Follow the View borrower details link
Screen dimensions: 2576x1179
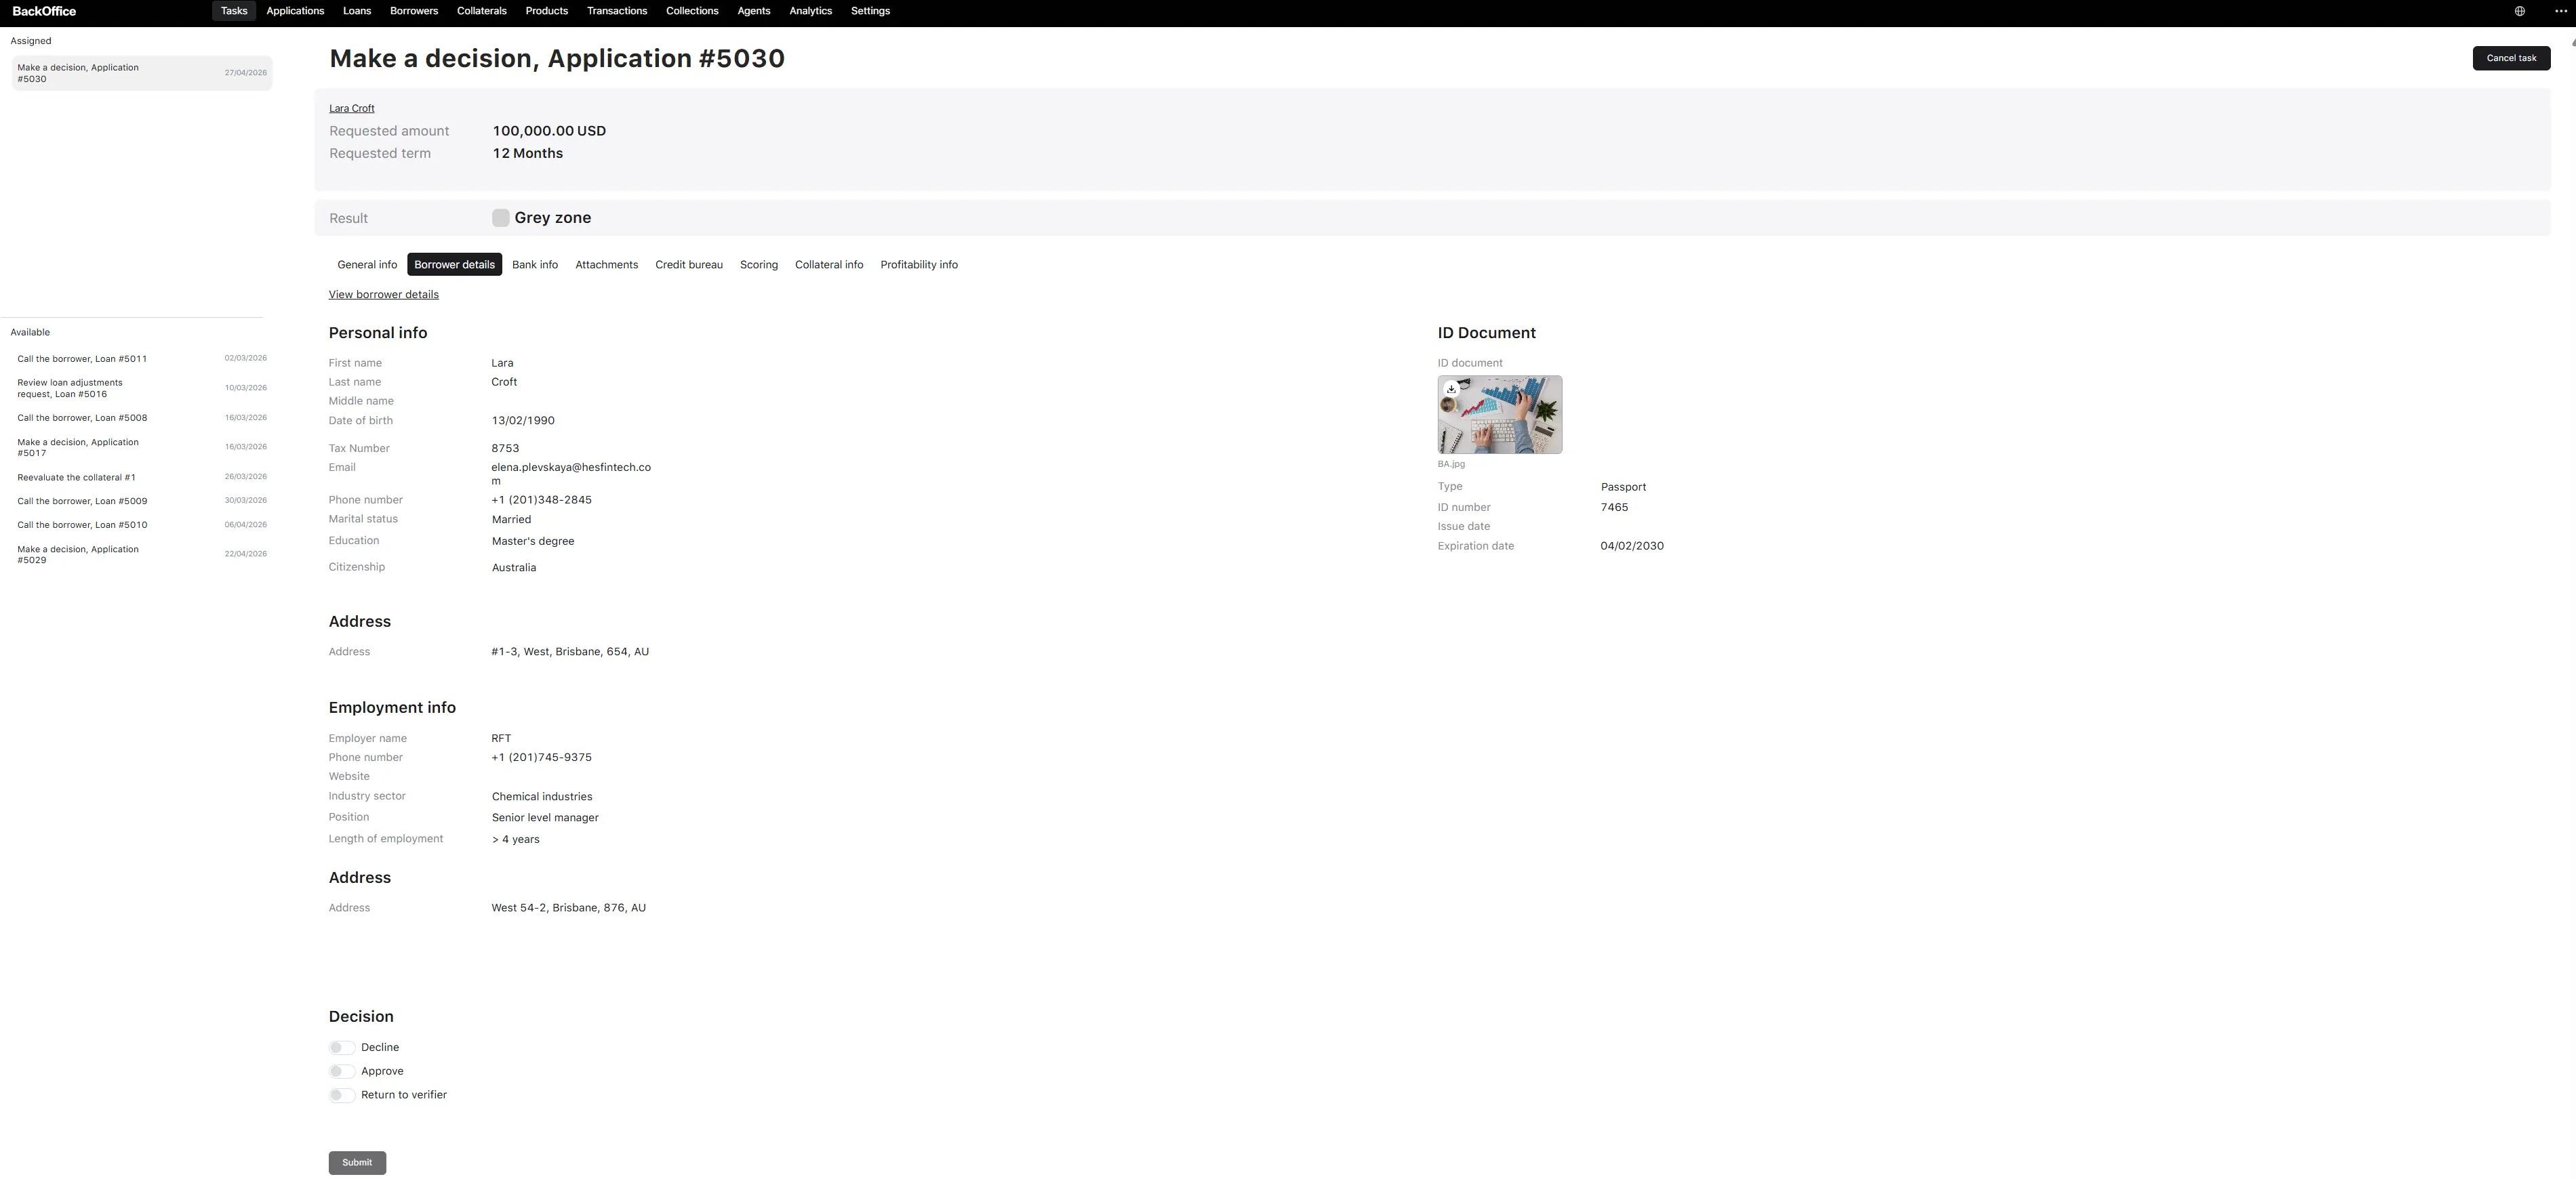(384, 295)
